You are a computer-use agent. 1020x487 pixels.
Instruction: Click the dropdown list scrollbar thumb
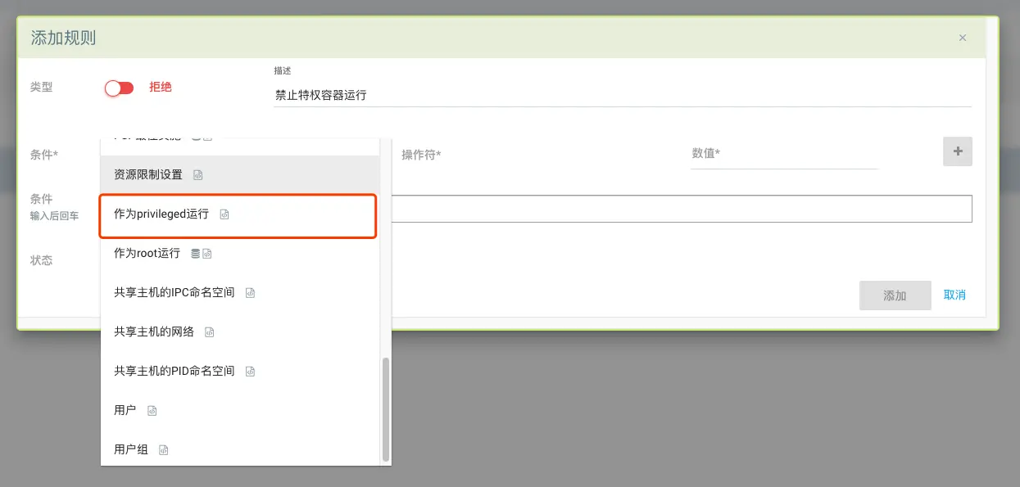[386, 409]
